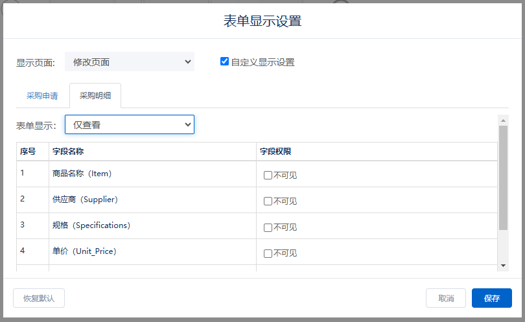This screenshot has width=525, height=322.
Task: Switch to the 采购申请 tab
Action: pyautogui.click(x=42, y=96)
